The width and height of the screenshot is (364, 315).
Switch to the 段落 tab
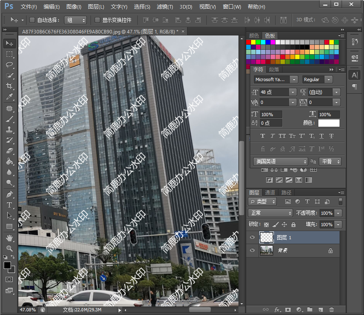click(x=274, y=70)
